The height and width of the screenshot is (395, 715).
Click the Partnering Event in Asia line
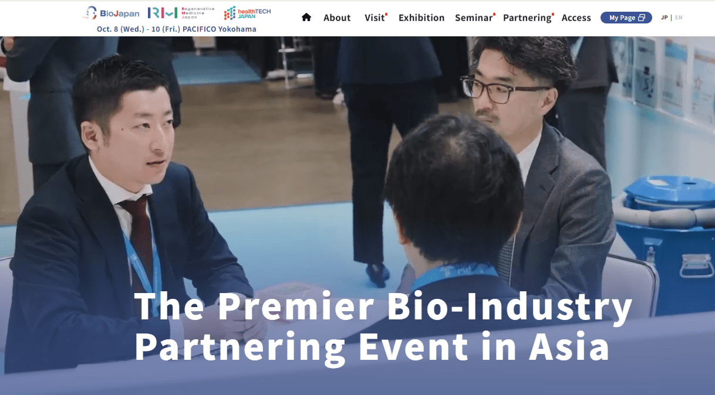pyautogui.click(x=372, y=347)
